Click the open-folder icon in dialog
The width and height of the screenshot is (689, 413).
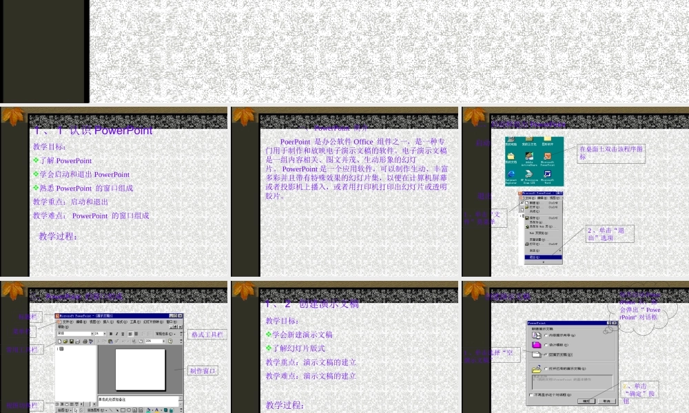(537, 369)
